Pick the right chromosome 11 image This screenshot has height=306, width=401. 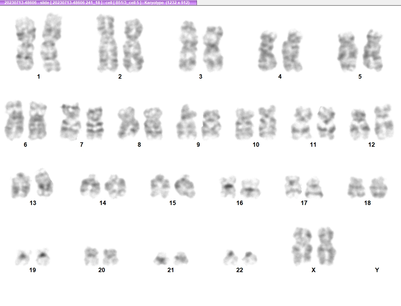pos(326,123)
